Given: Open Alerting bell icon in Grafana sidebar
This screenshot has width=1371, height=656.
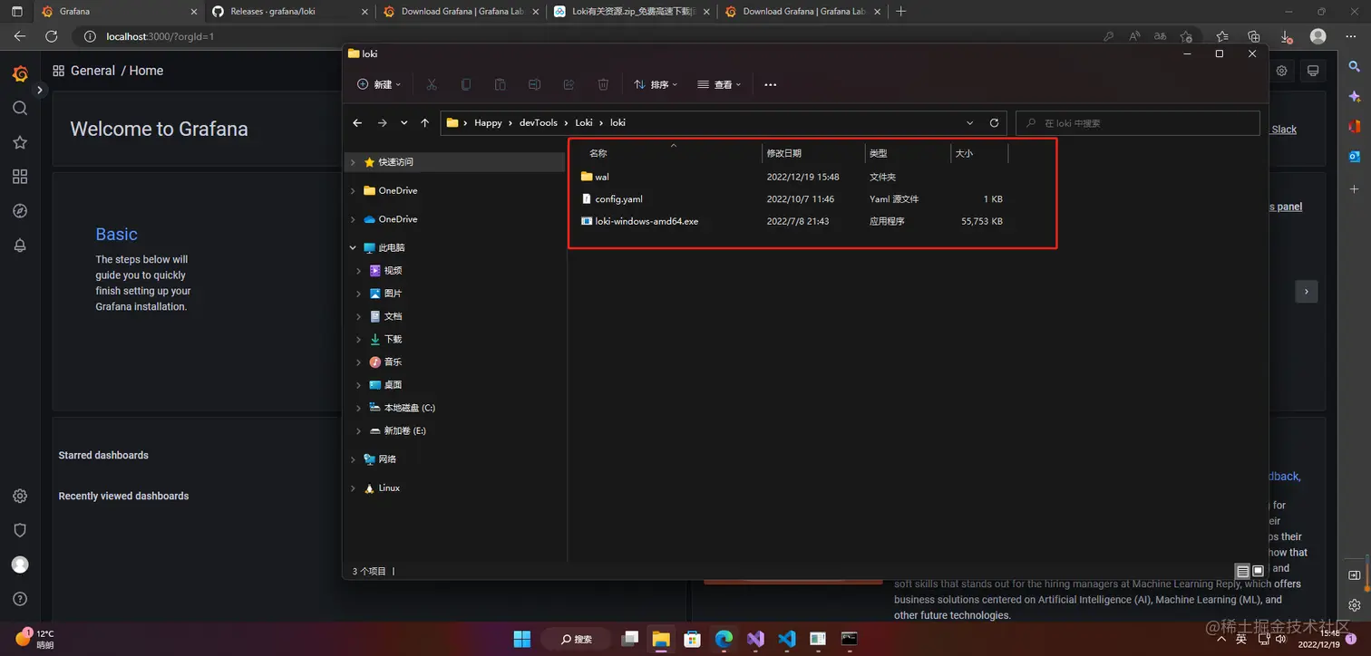Looking at the screenshot, I should [x=20, y=246].
